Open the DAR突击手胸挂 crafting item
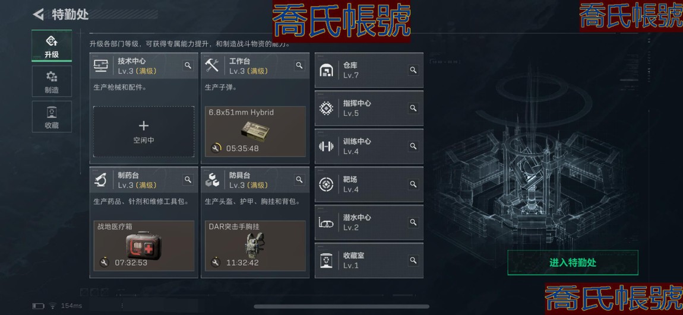This screenshot has width=683, height=315. coord(255,246)
